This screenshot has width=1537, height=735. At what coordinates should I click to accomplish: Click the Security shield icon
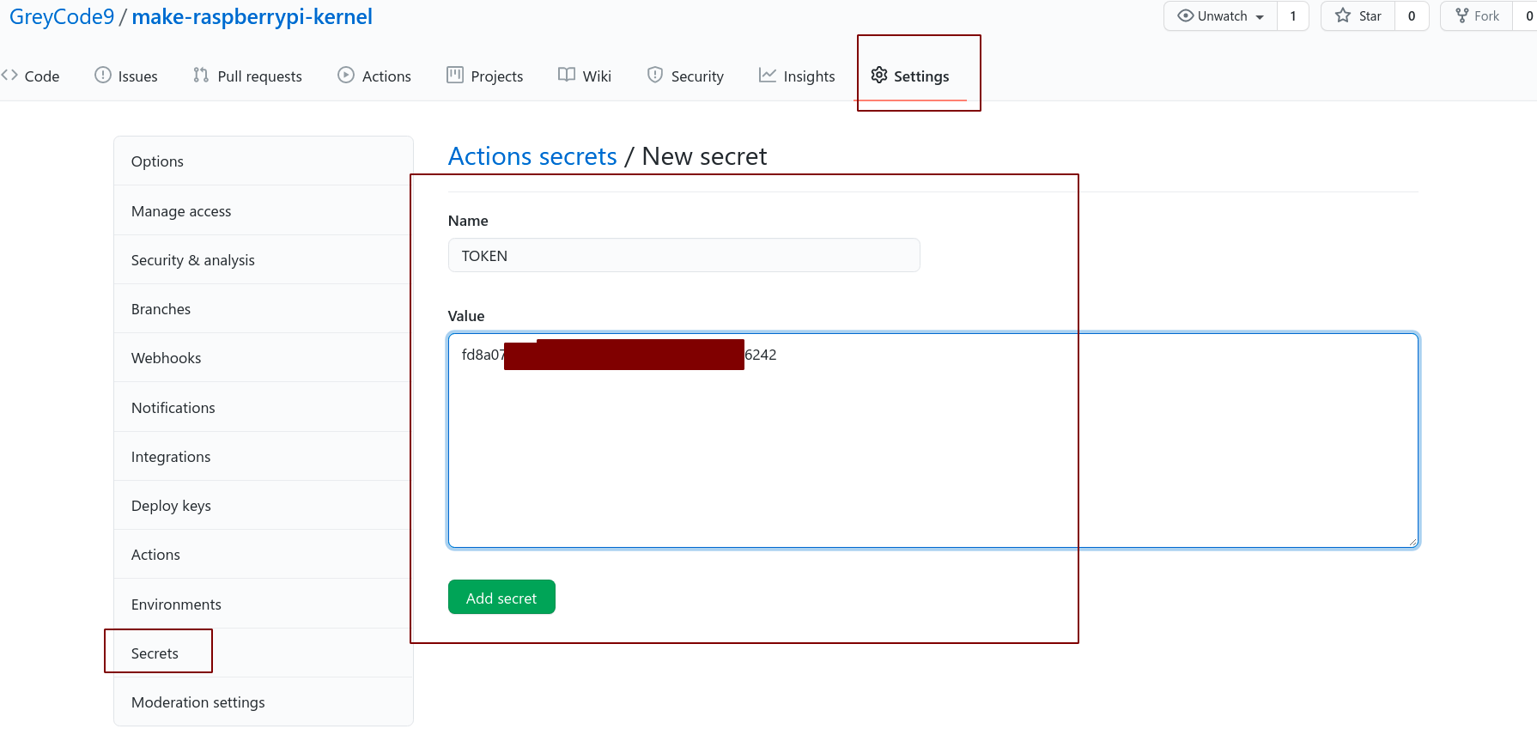coord(655,76)
